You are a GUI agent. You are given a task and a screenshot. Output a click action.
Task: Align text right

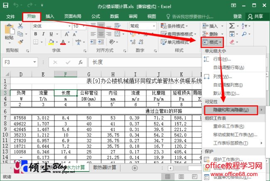pos(109,34)
